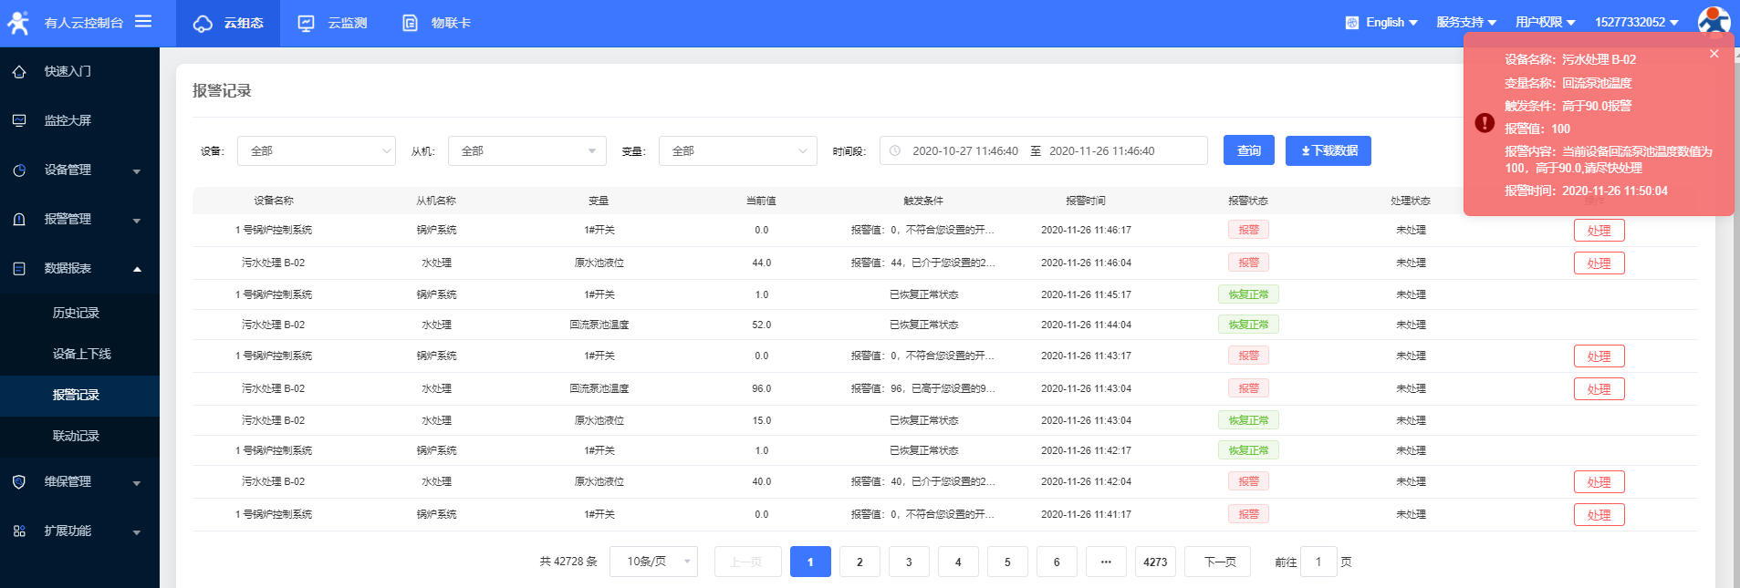Image resolution: width=1740 pixels, height=588 pixels.
Task: Click the 查询 search button
Action: click(x=1248, y=150)
